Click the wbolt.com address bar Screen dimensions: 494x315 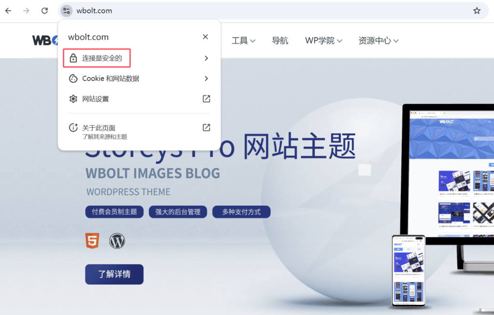click(273, 11)
